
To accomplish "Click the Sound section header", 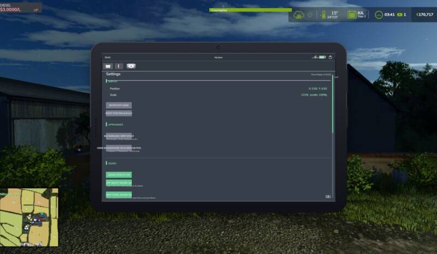I will point(112,164).
